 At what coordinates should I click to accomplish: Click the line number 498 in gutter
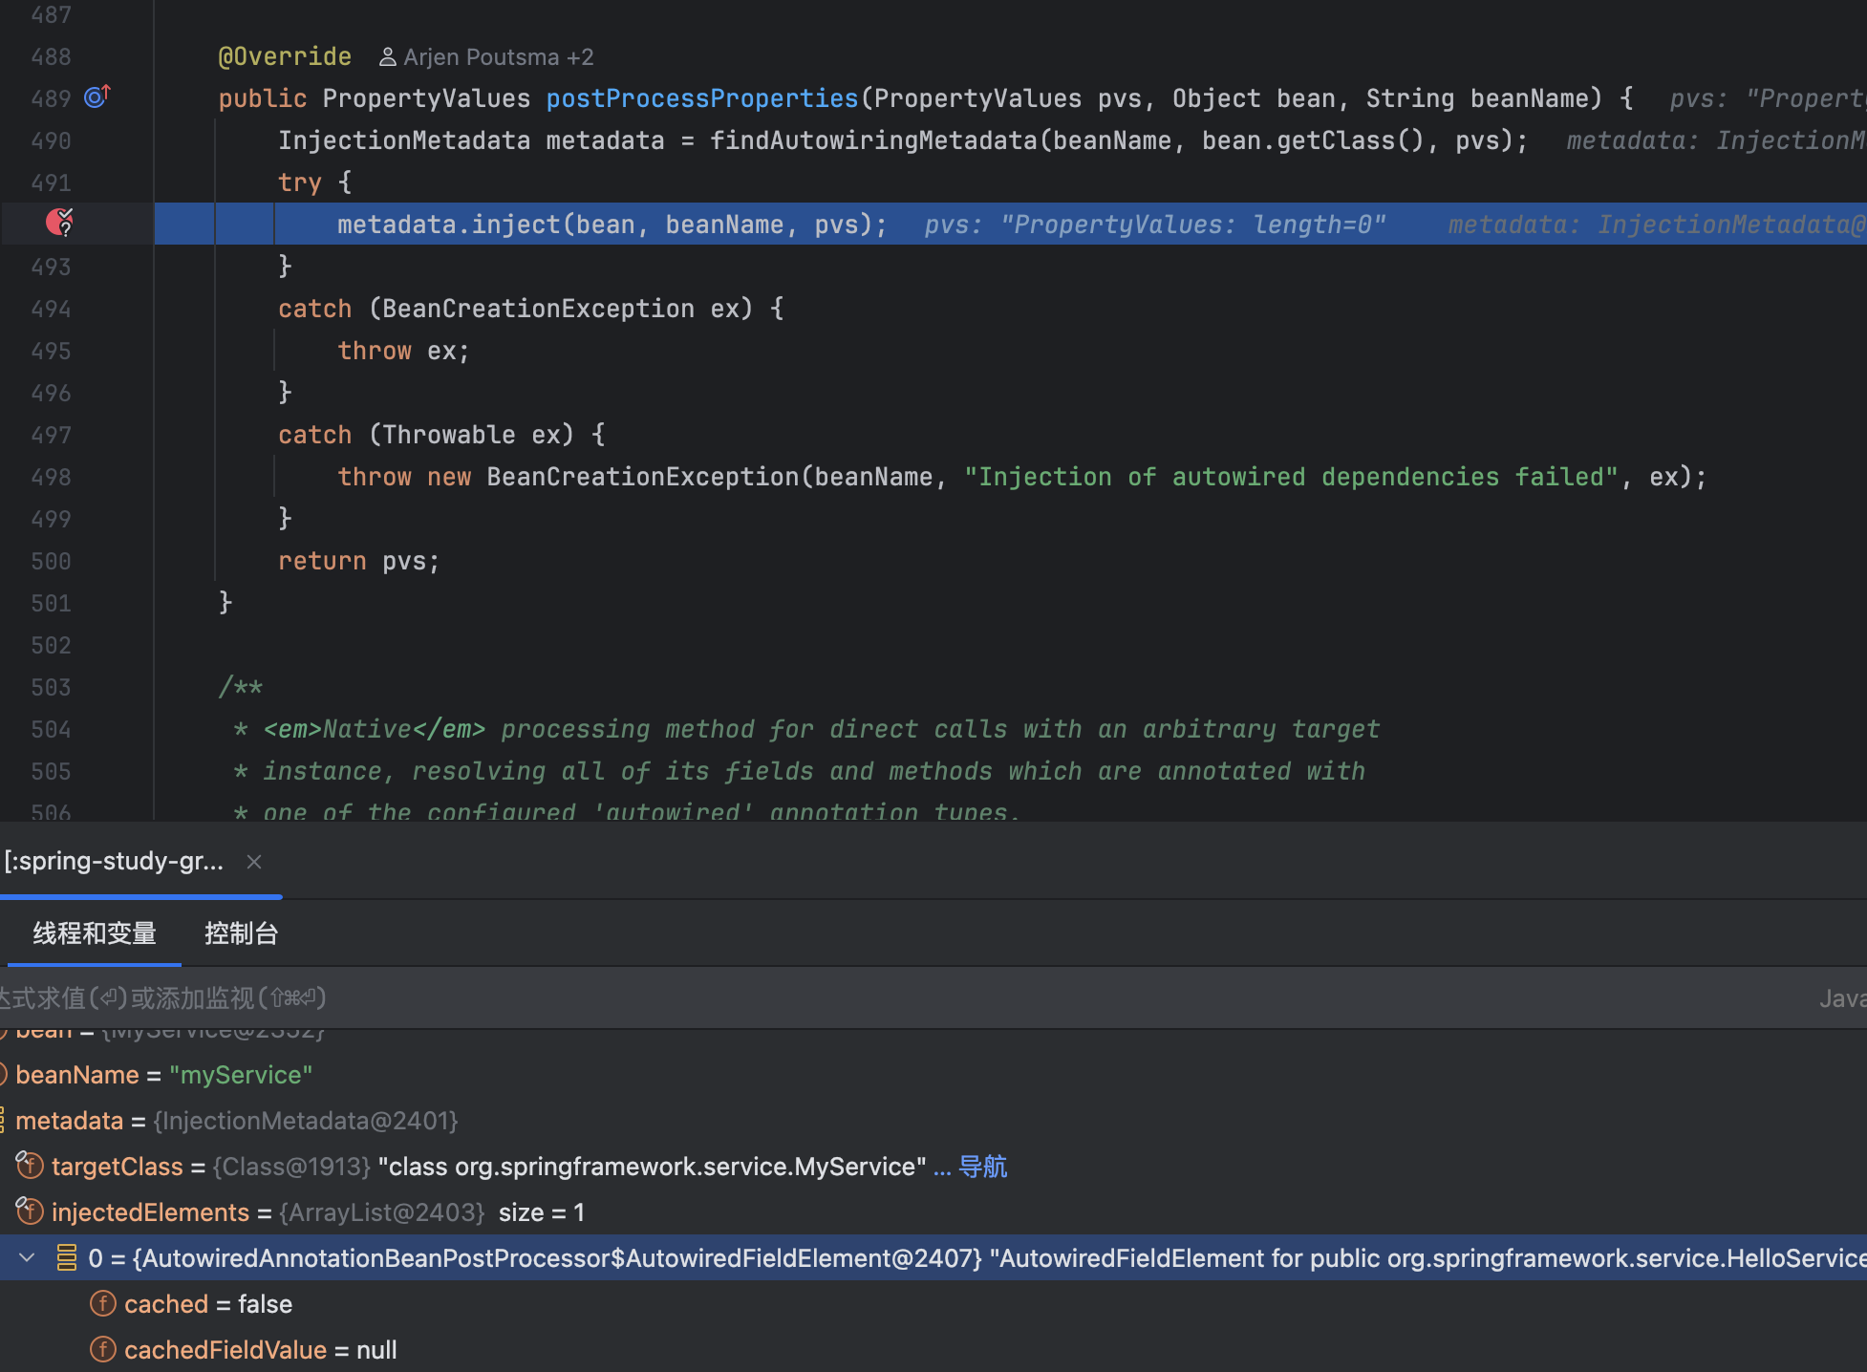pyautogui.click(x=51, y=477)
